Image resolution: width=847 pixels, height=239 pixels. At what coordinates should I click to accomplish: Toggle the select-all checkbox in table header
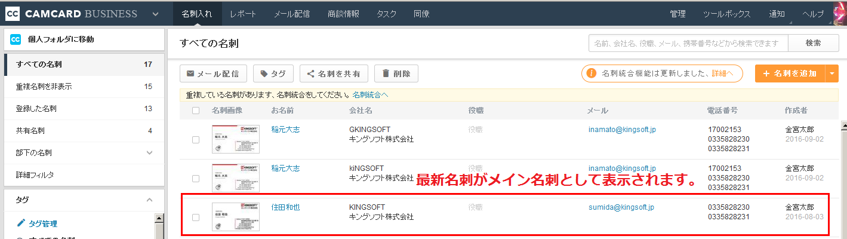pos(196,111)
